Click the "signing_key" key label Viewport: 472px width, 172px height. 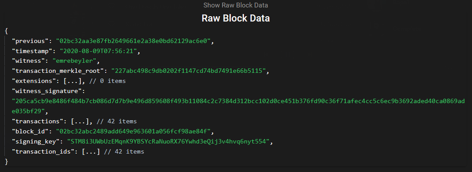pyautogui.click(x=36, y=142)
